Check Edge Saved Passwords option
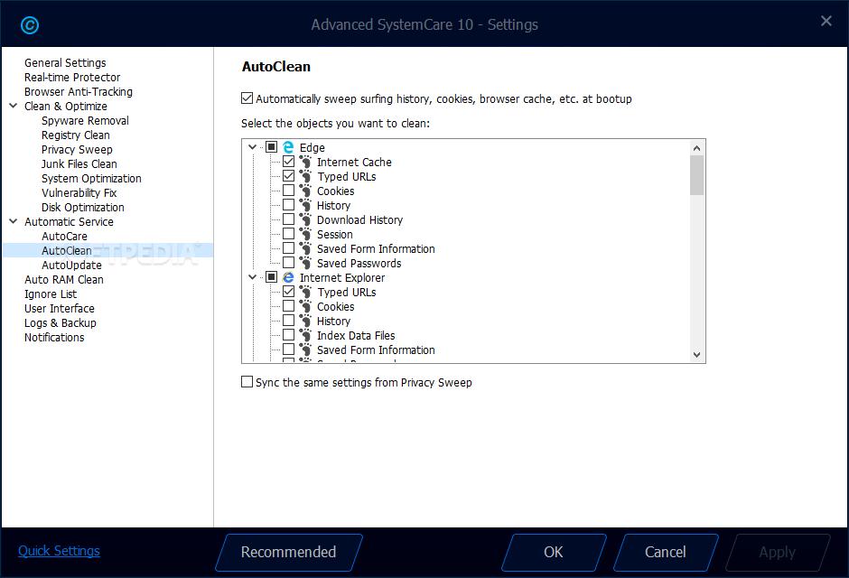849x578 pixels. pos(289,263)
